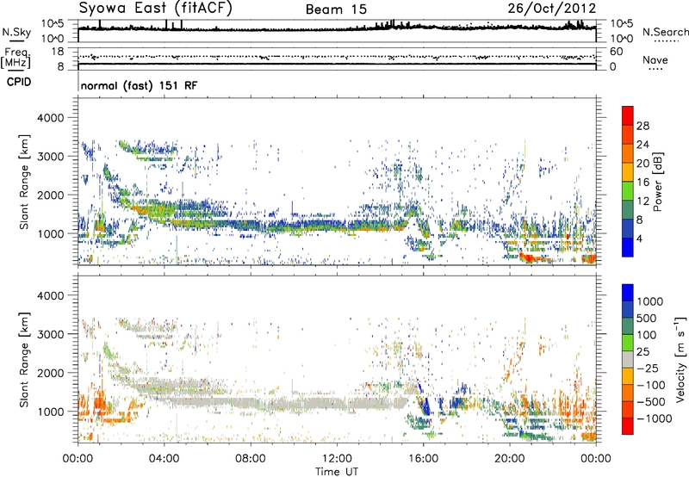The image size is (689, 477).
Task: Click the '1000' tick on the velocity colorbar
Action: pyautogui.click(x=650, y=301)
